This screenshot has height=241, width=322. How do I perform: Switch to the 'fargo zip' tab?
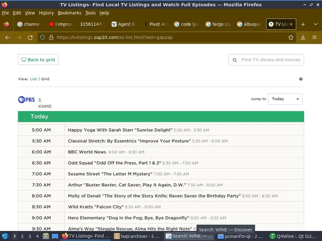(218, 24)
